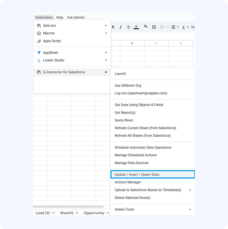This screenshot has width=228, height=229.
Task: Click the Macros record icon
Action: pyautogui.click(x=39, y=33)
